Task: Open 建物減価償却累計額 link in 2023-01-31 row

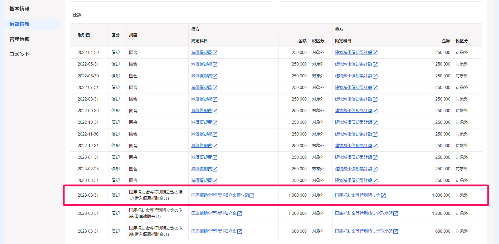Action: 353,157
